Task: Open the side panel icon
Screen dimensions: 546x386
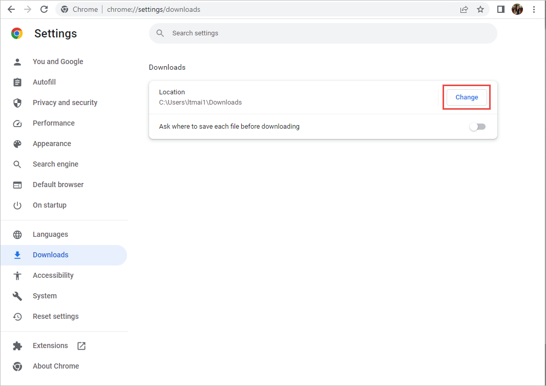Action: [x=501, y=9]
